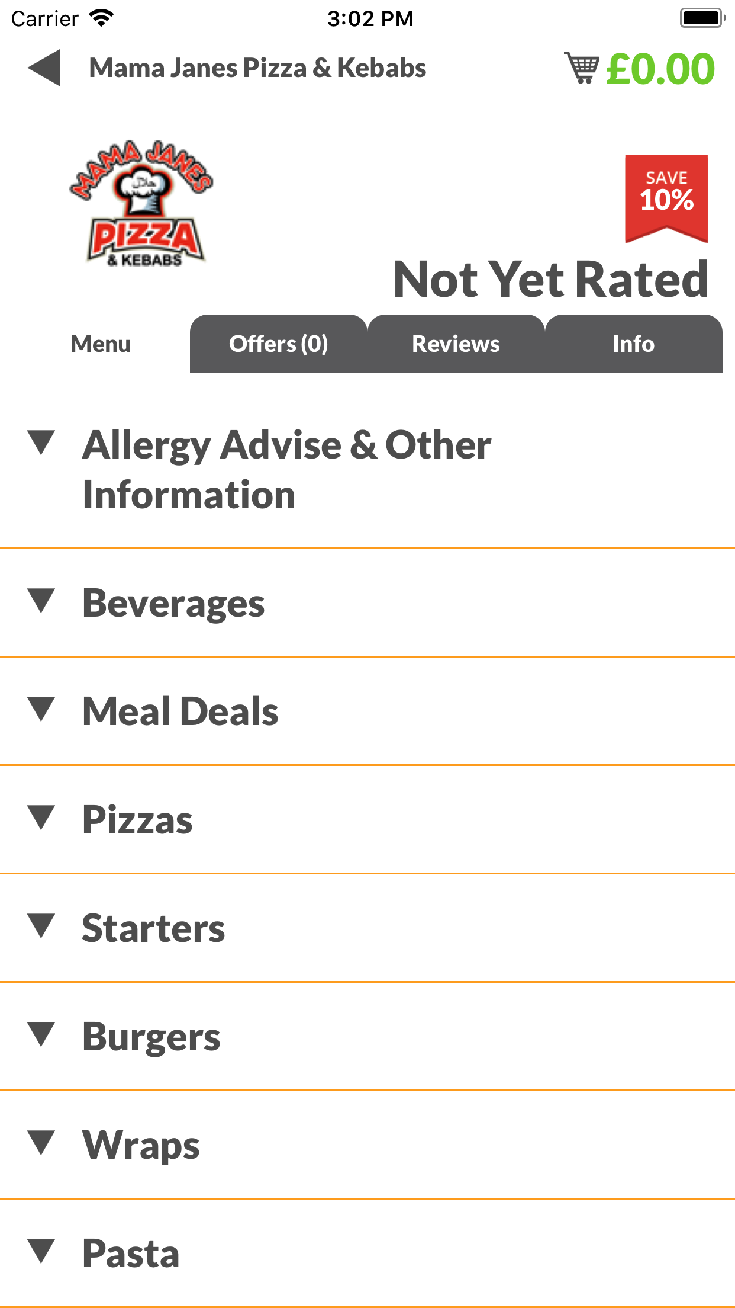
Task: Open the Offers (0) tab
Action: pos(278,344)
